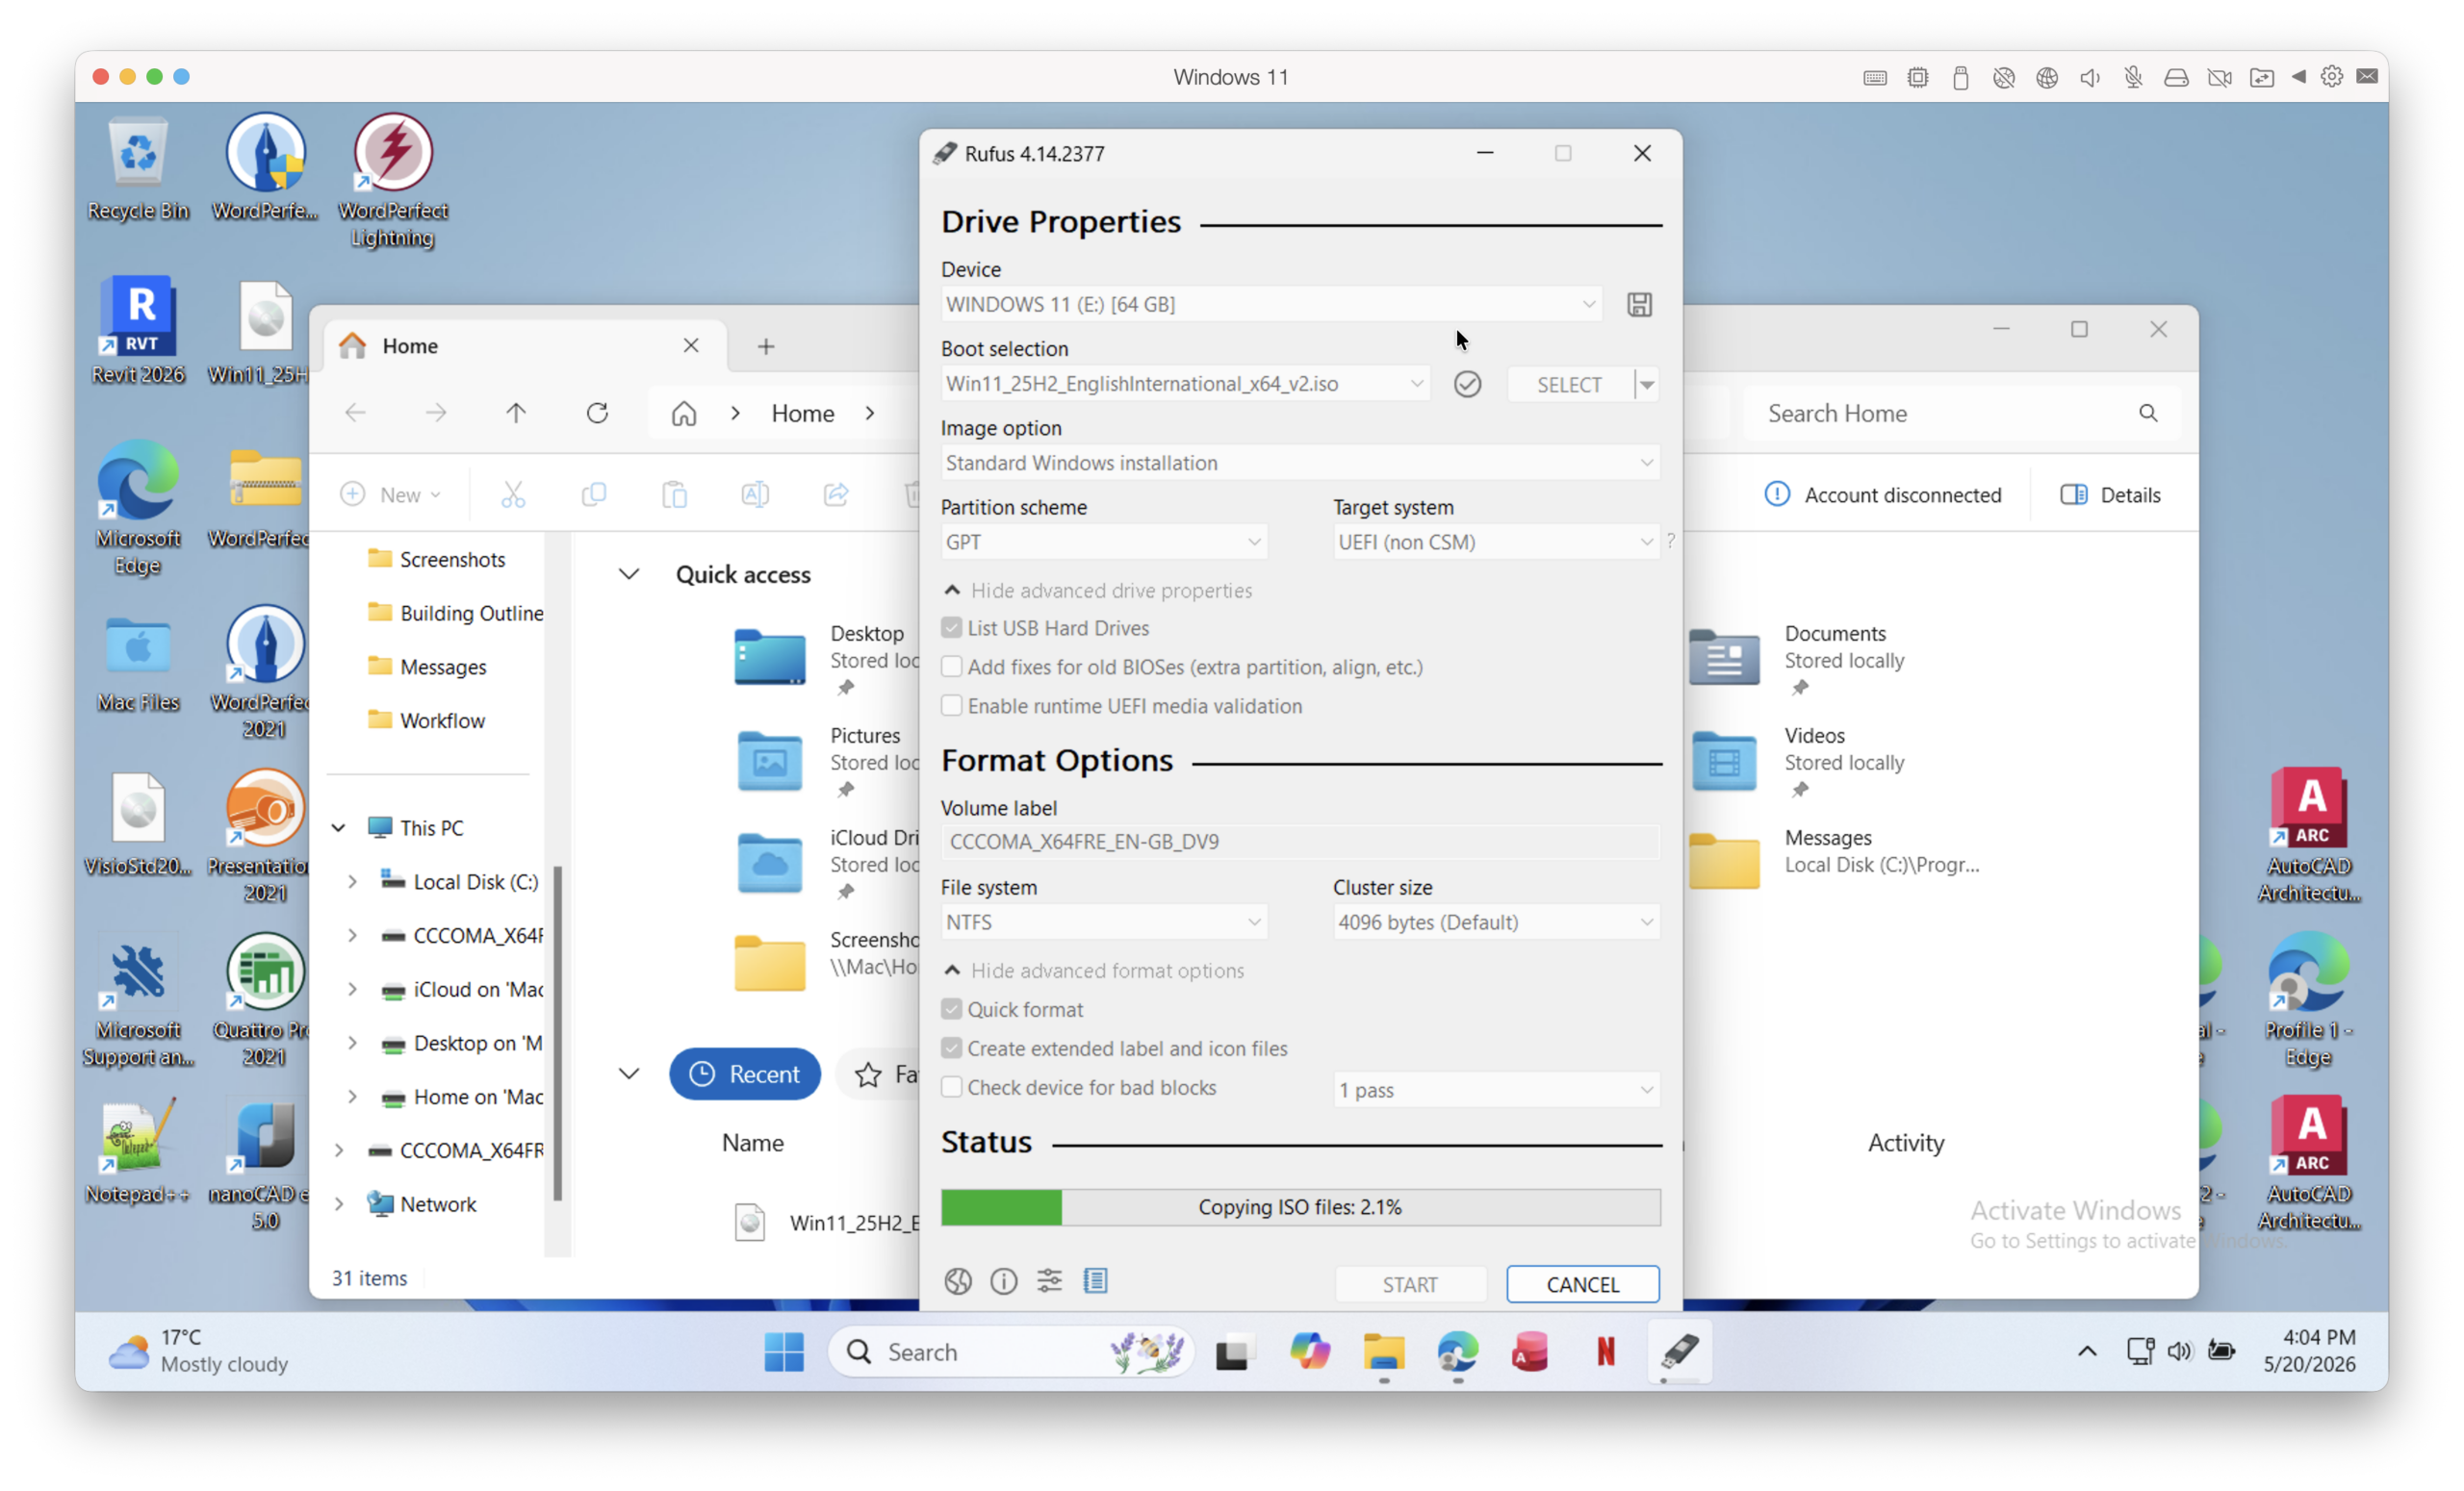Click the Cut scissors icon in Explorer
Viewport: 2464px width, 1491px height.
click(513, 494)
